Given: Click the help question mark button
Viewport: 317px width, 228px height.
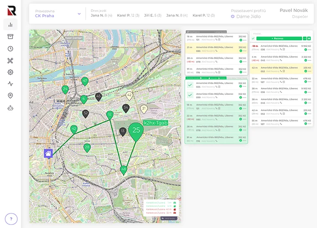Looking at the screenshot, I should 10,218.
